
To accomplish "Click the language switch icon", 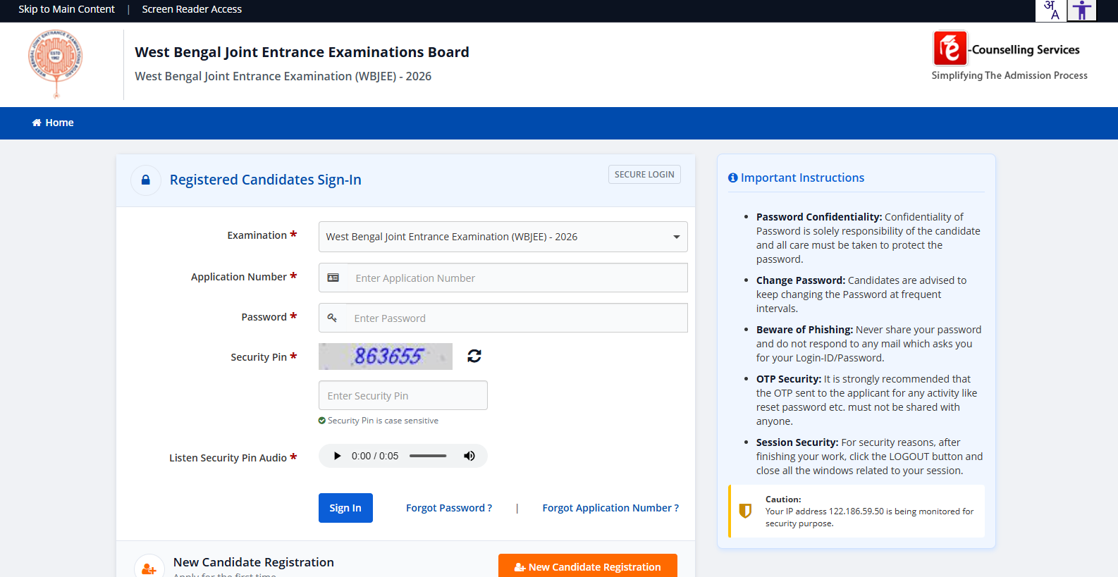I will click(1051, 11).
